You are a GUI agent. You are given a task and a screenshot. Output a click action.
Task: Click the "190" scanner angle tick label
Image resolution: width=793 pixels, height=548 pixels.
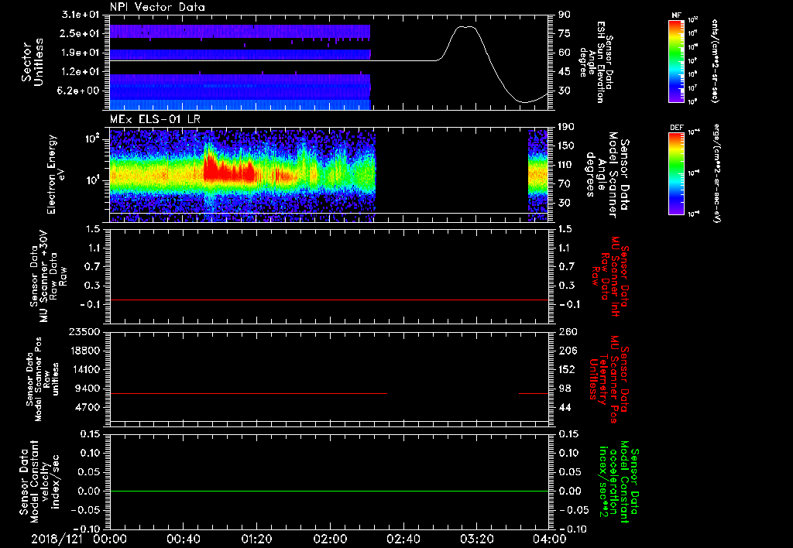566,127
